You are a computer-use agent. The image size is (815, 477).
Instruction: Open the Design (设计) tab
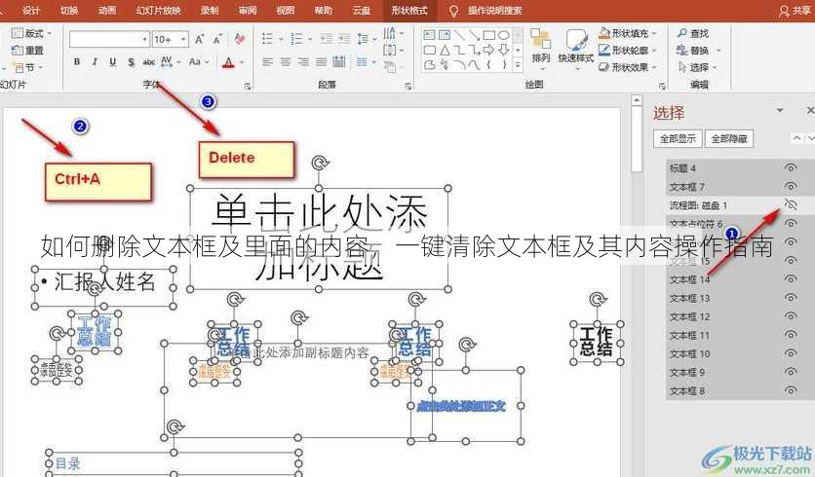(32, 11)
